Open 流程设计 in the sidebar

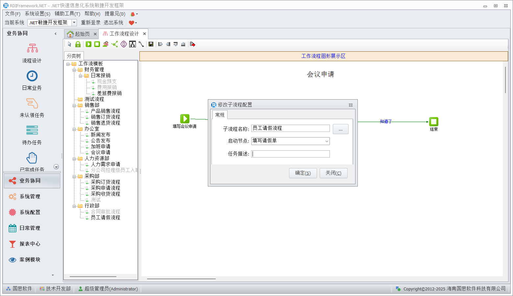point(32,53)
